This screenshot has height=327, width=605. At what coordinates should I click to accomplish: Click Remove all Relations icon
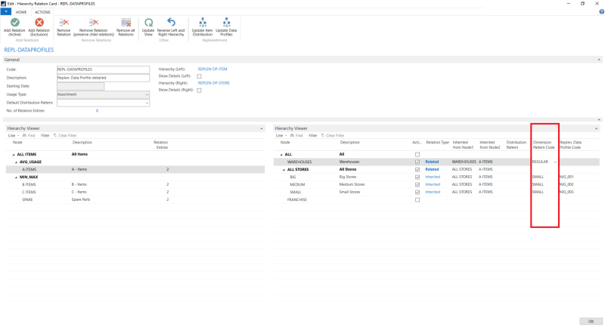tap(126, 23)
